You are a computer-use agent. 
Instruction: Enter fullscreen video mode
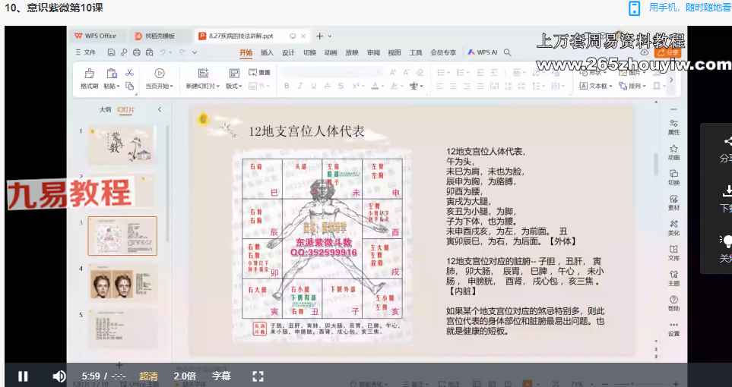(258, 376)
